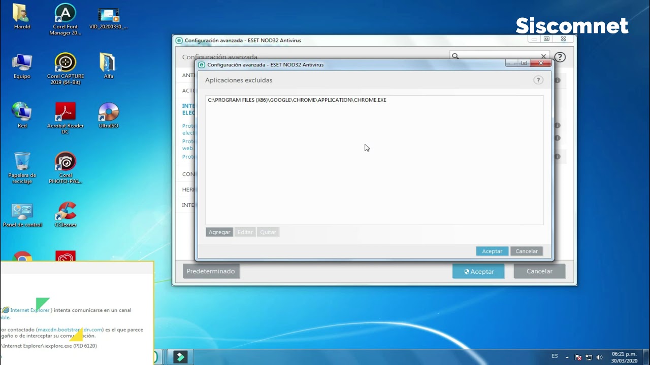
Task: Click the search magnifier icon in Configuración avanzada
Action: point(456,56)
